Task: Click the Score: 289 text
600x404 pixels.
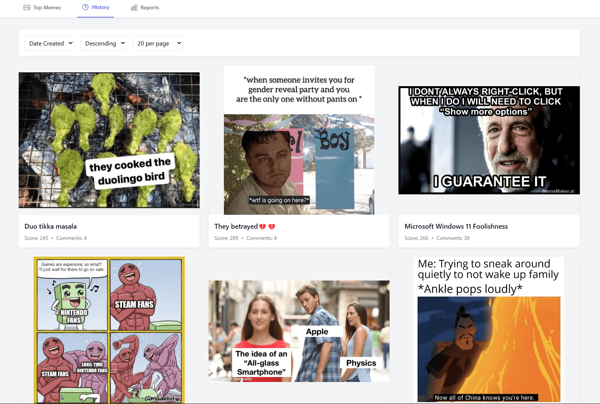Action: coord(226,238)
